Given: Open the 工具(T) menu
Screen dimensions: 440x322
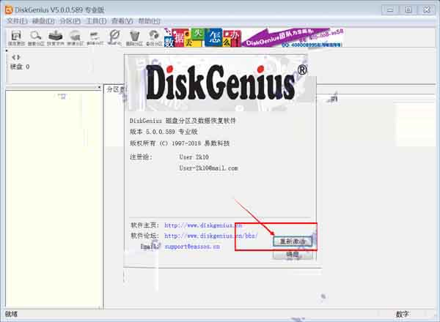Looking at the screenshot, I should [x=96, y=21].
